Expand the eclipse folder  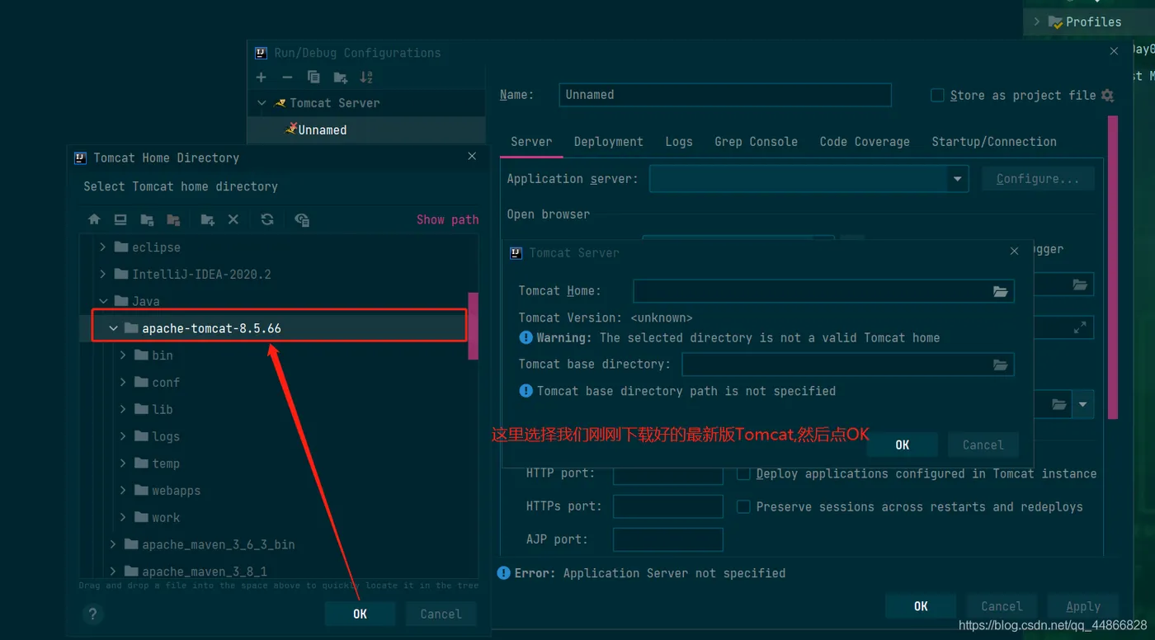[102, 247]
